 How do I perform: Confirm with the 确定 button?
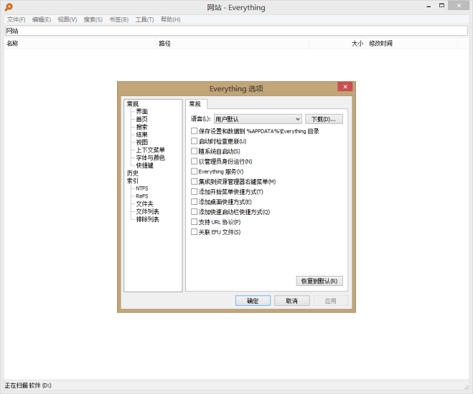tap(253, 300)
